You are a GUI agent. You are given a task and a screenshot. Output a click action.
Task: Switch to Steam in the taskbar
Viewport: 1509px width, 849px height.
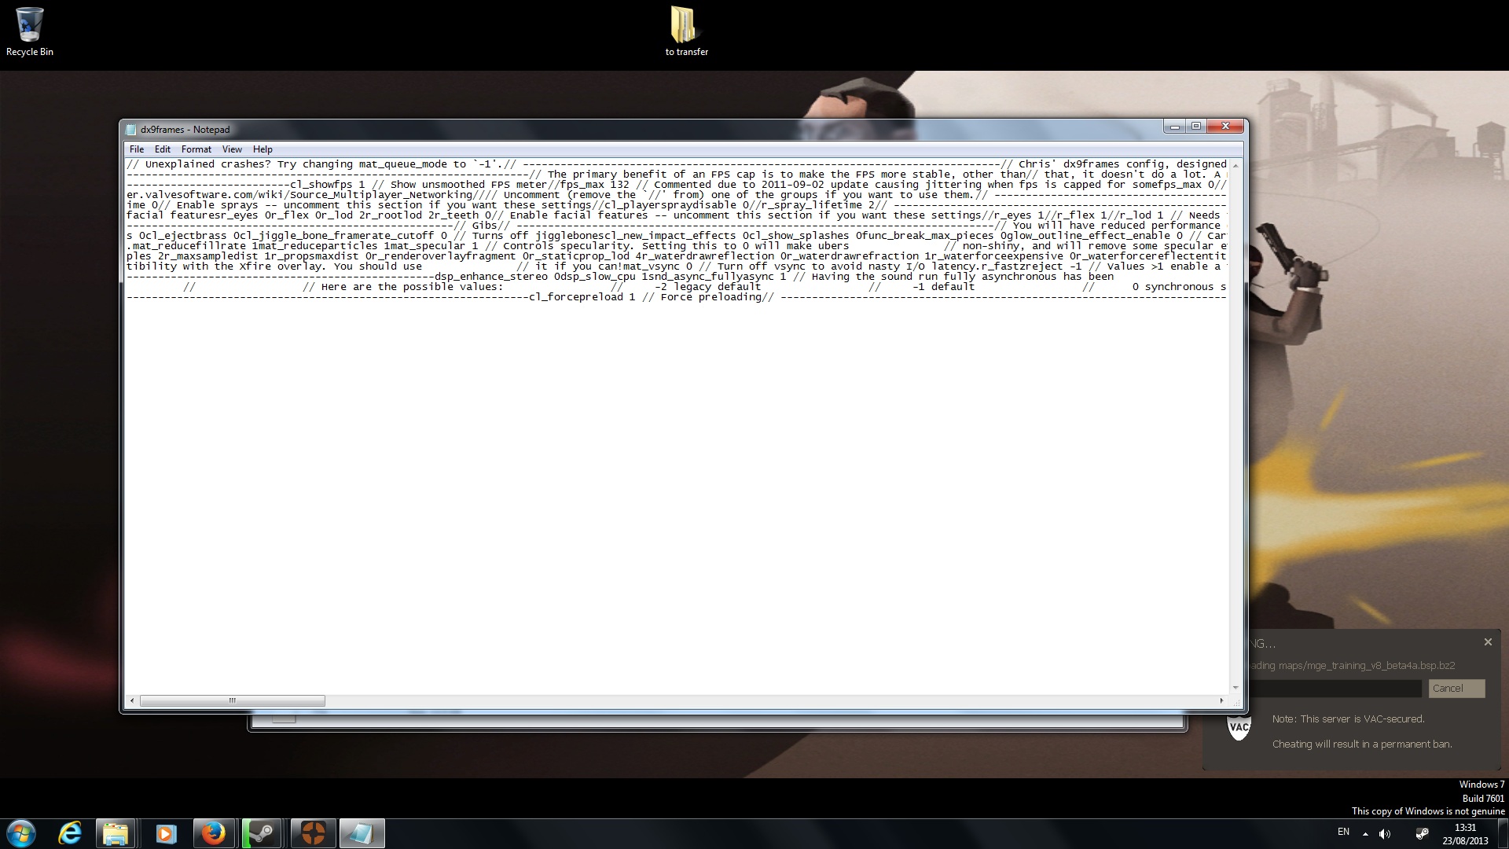(262, 833)
